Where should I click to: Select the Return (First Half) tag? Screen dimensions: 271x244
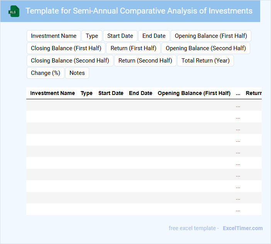(x=133, y=48)
